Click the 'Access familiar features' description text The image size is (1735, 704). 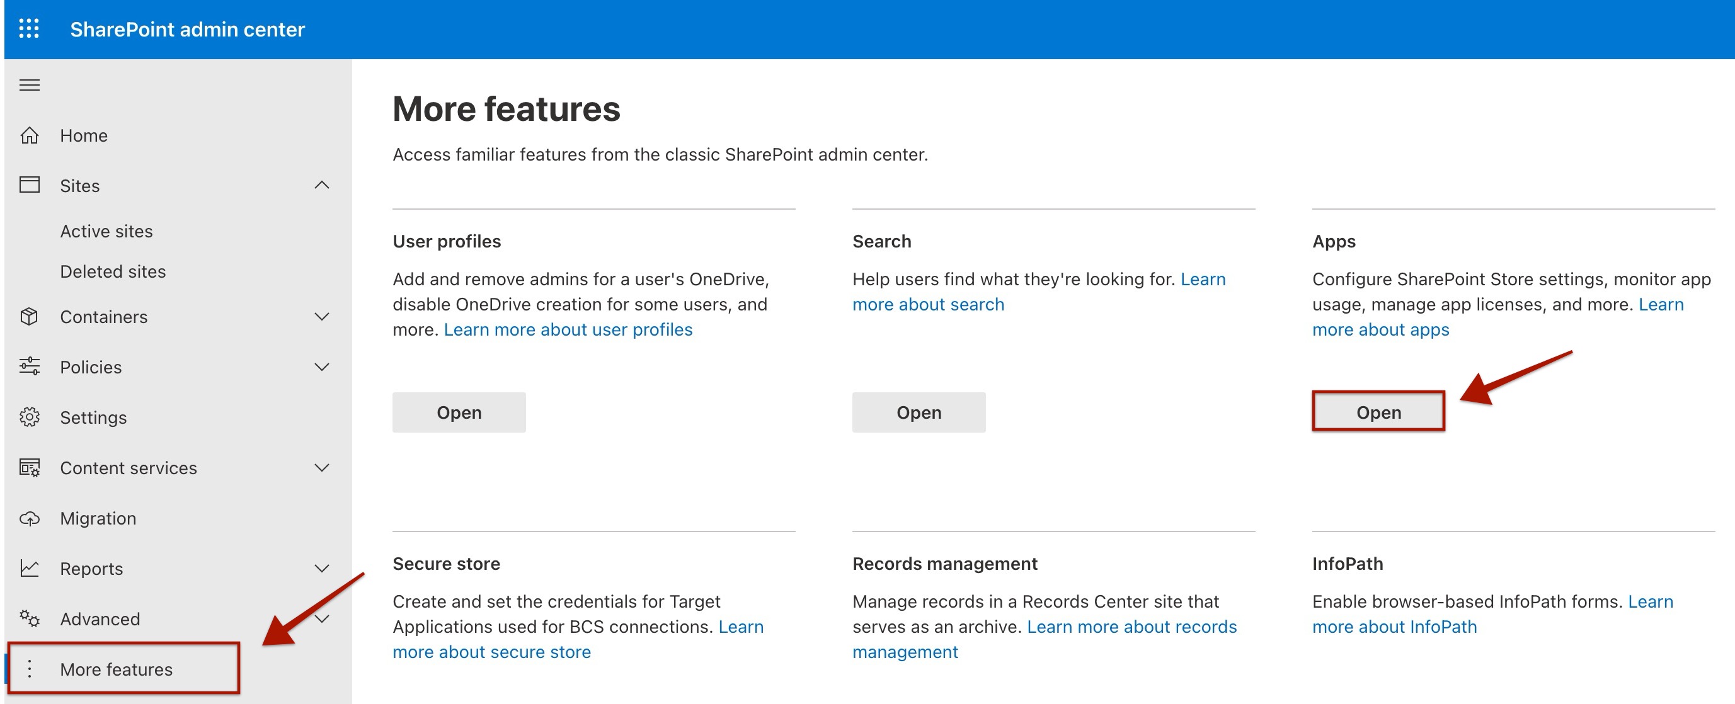(x=660, y=154)
